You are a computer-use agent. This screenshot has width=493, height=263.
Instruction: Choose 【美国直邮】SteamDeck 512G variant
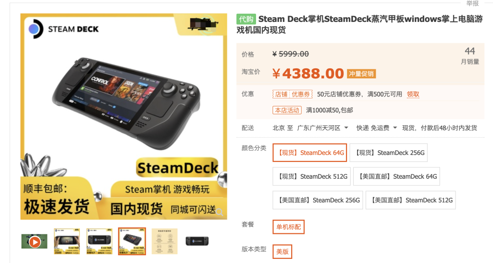pos(411,200)
